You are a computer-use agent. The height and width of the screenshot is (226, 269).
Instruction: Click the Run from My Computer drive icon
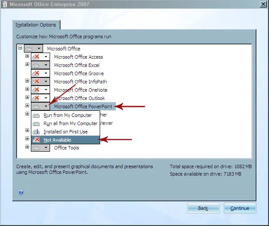click(36, 116)
